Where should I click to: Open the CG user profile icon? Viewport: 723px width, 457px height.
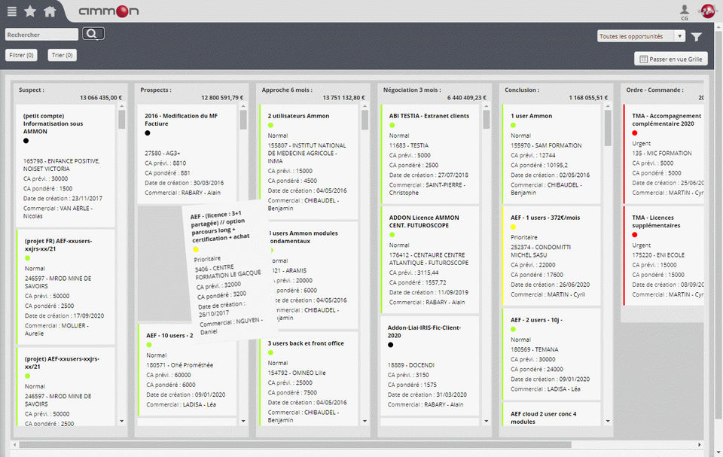[685, 12]
